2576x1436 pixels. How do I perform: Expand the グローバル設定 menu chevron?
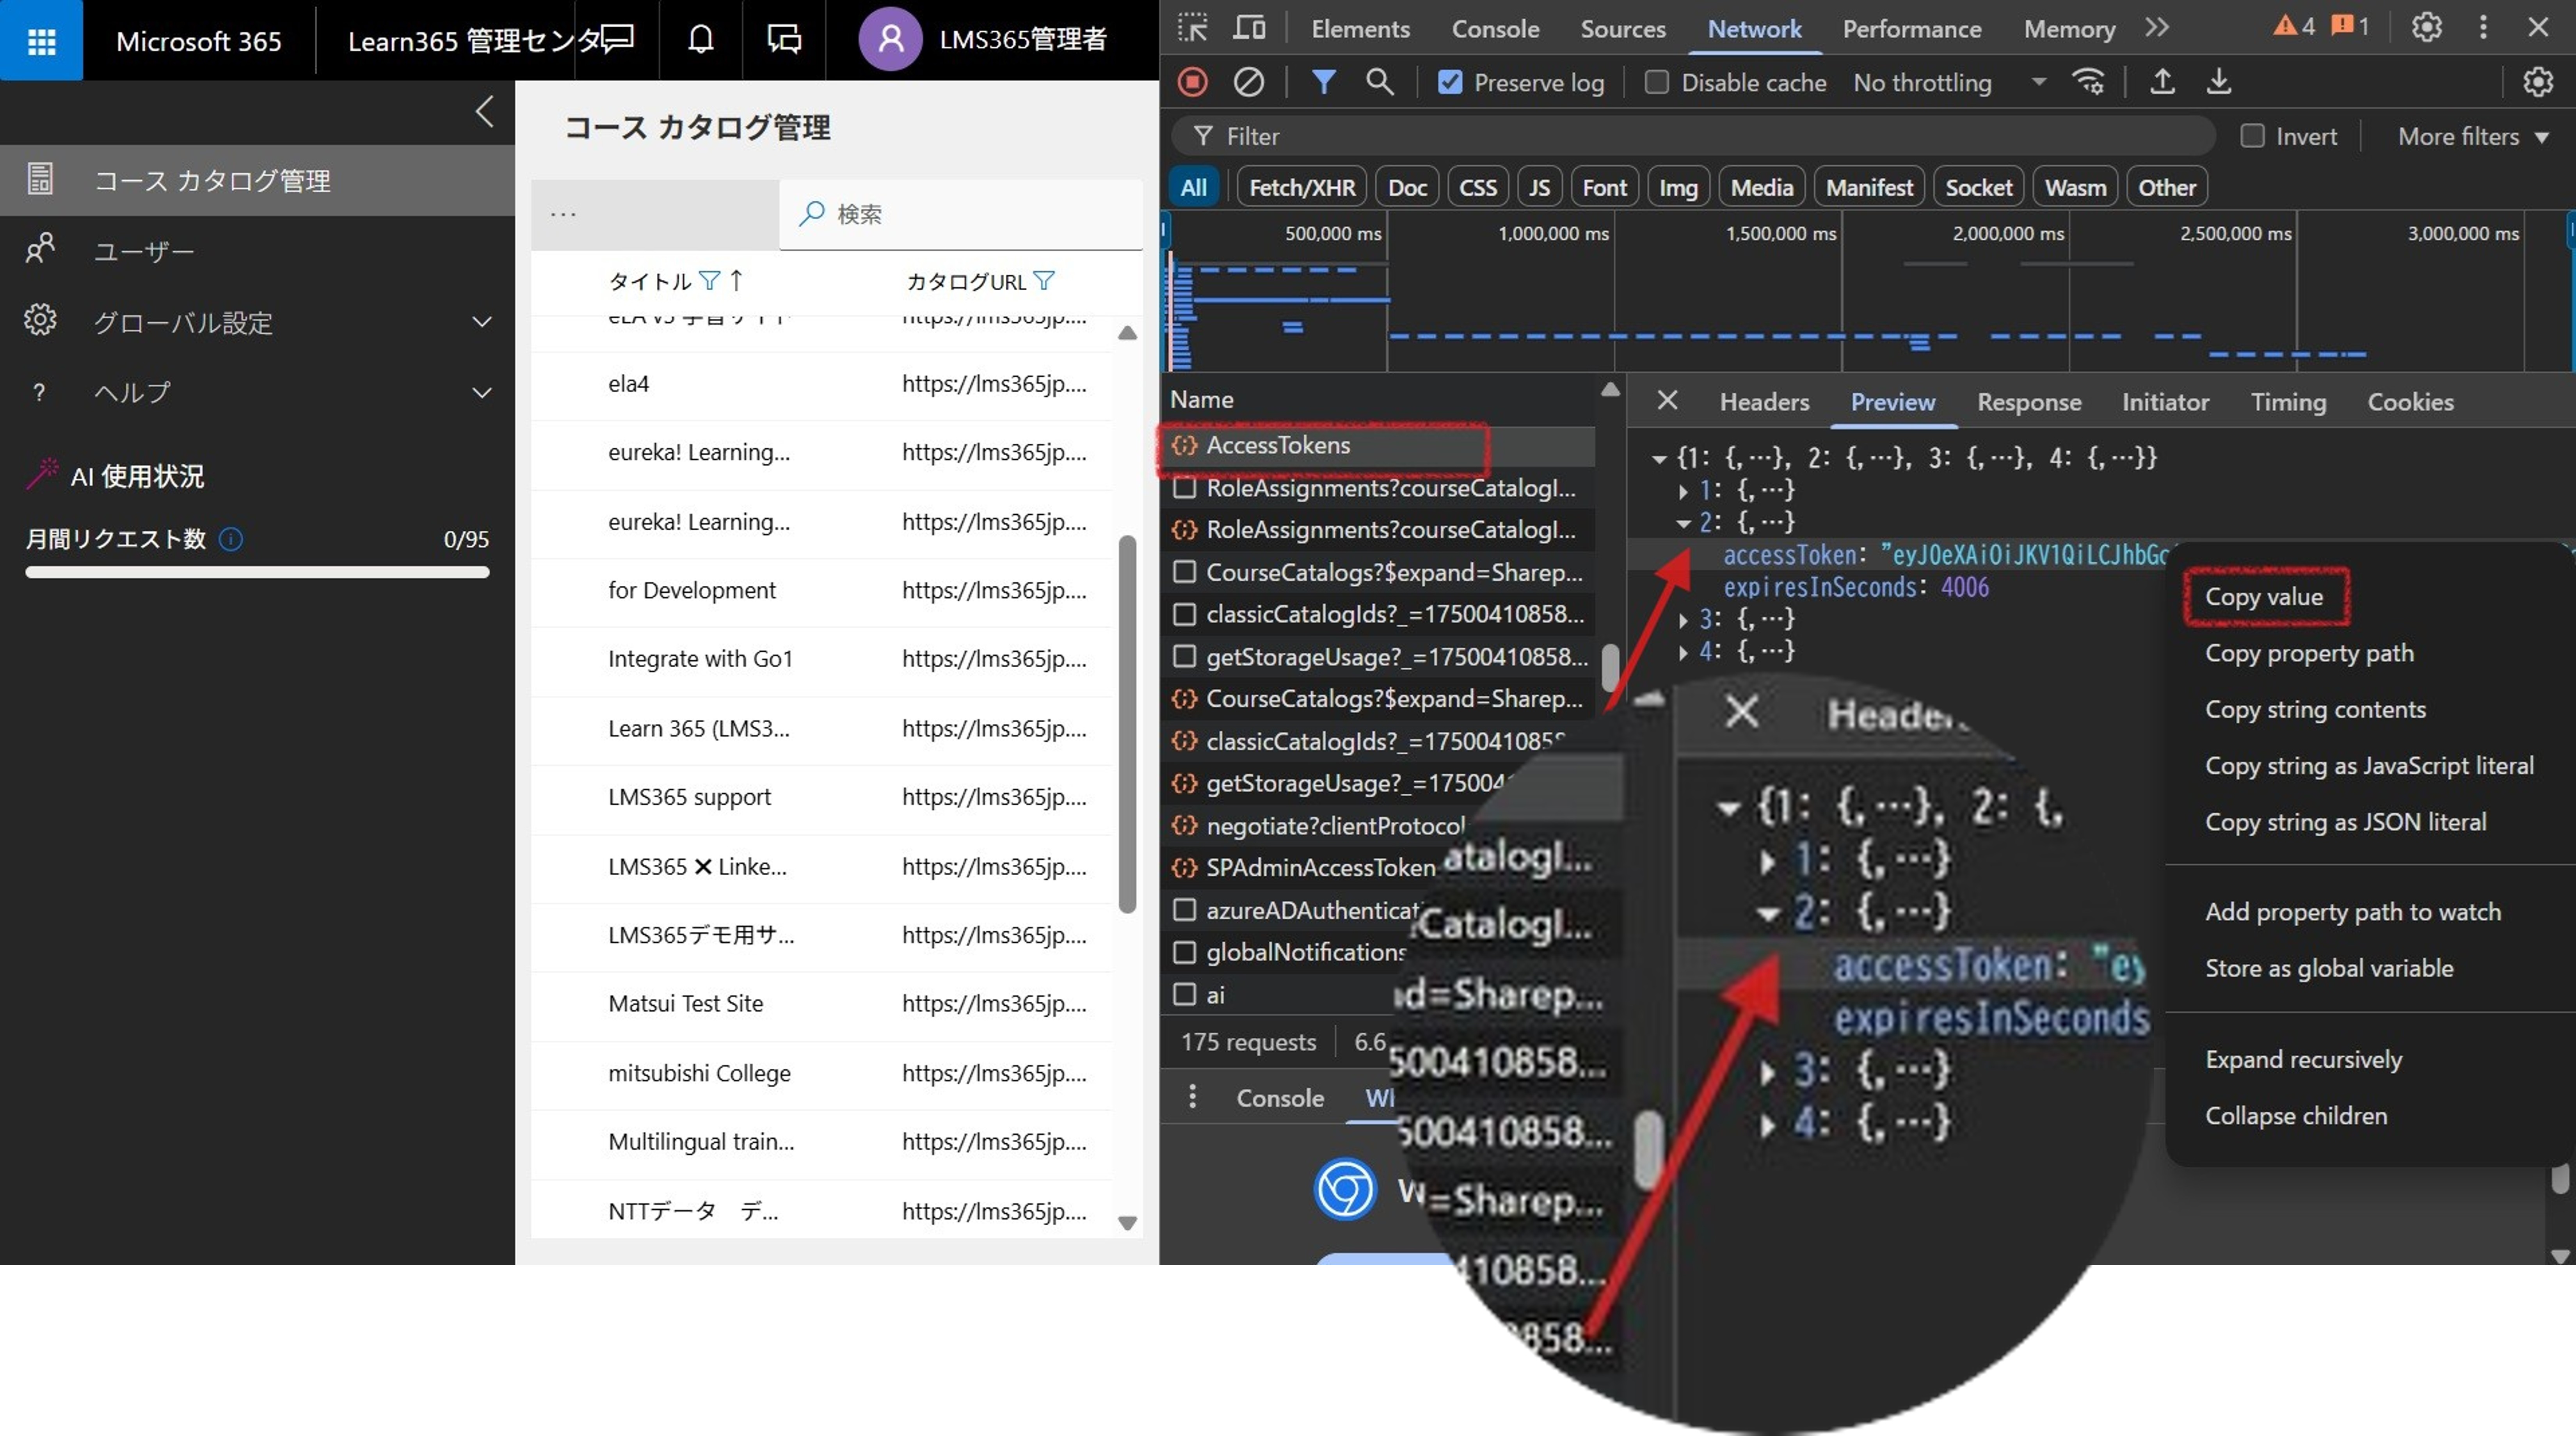tap(482, 321)
